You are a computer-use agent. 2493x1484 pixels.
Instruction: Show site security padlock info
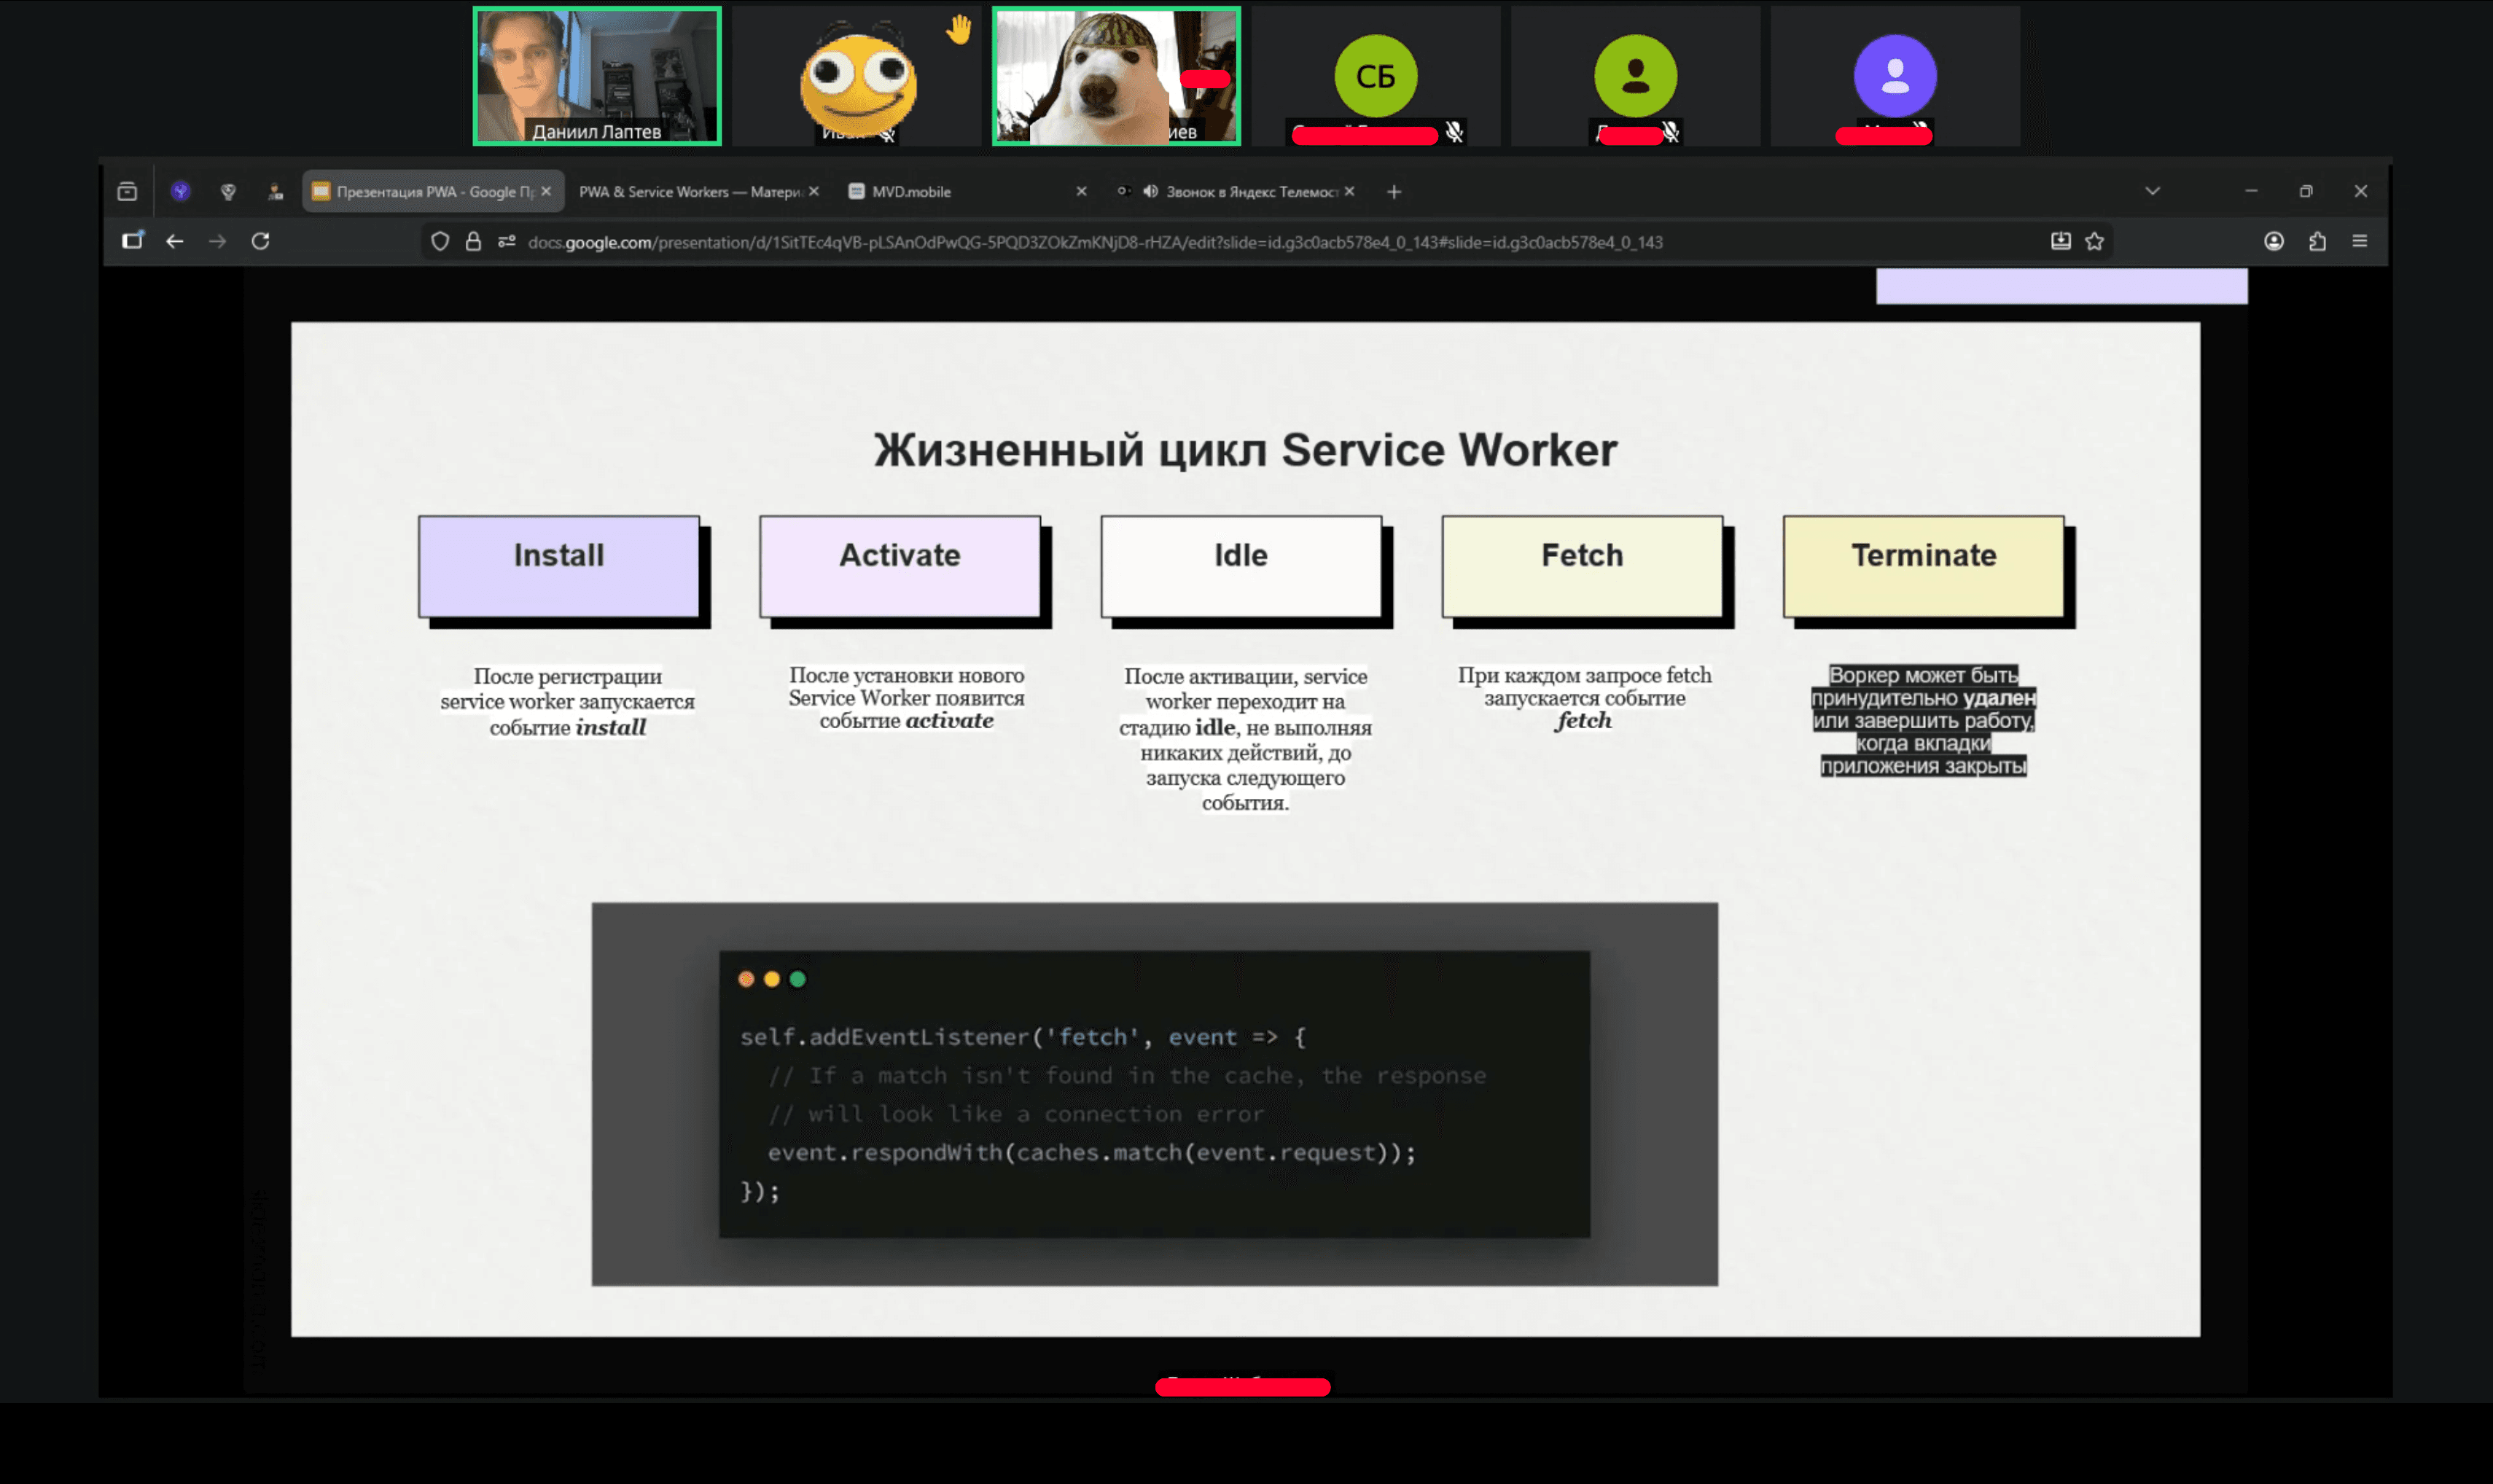pos(473,241)
